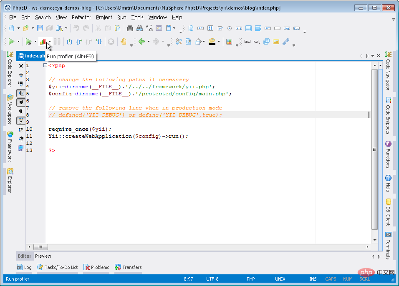Viewport: 399px width, 286px height.
Task: Insert a hidden field with the 'hid' icon
Action: (239, 28)
